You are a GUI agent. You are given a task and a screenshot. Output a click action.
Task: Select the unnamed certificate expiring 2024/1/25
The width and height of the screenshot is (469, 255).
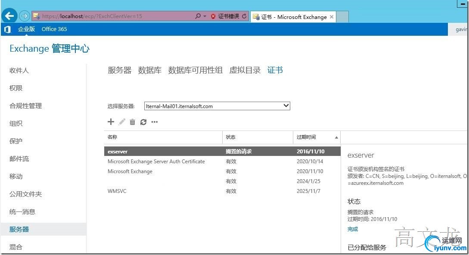click(x=222, y=181)
